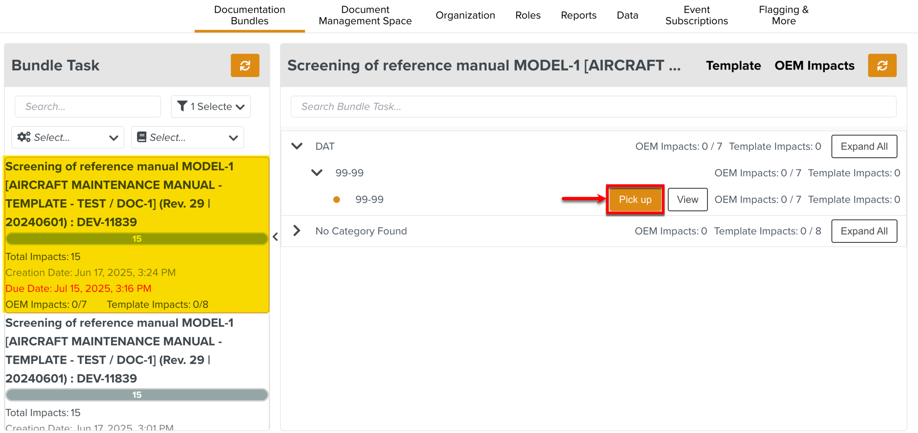Viewport: 918px width, 433px height.
Task: Collapse the left panel with the arrow handle
Action: click(275, 237)
